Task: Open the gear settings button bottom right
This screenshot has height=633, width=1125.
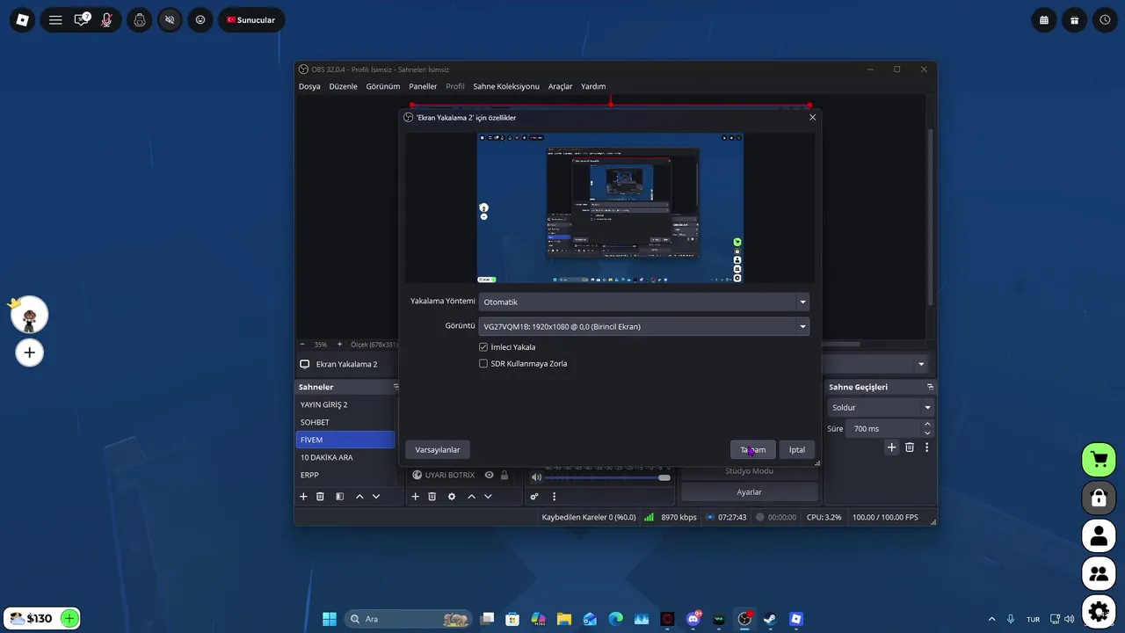Action: click(1099, 612)
